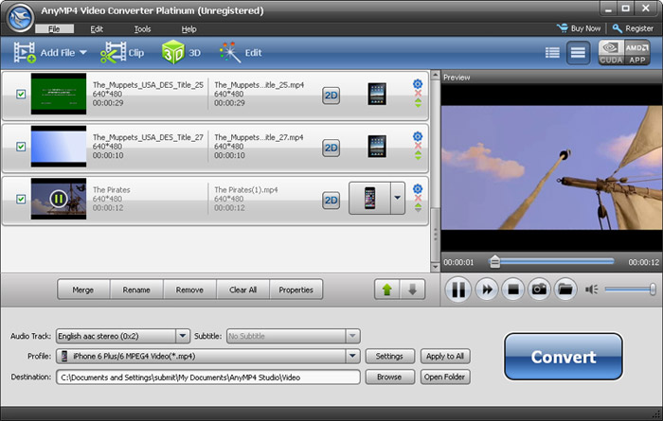Screen dimensions: 663x421
Task: Uncheck The_Muppets Title_27 checkbox
Action: click(x=21, y=146)
